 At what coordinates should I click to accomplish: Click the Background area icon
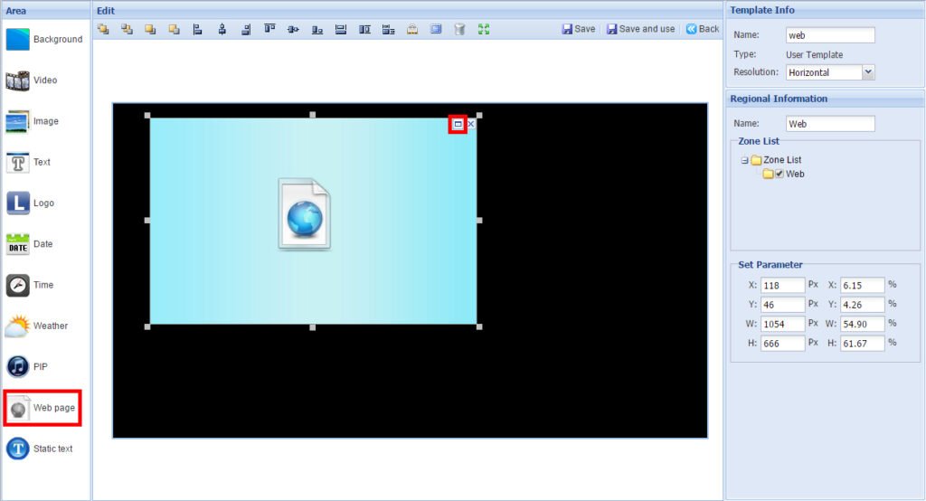point(19,40)
